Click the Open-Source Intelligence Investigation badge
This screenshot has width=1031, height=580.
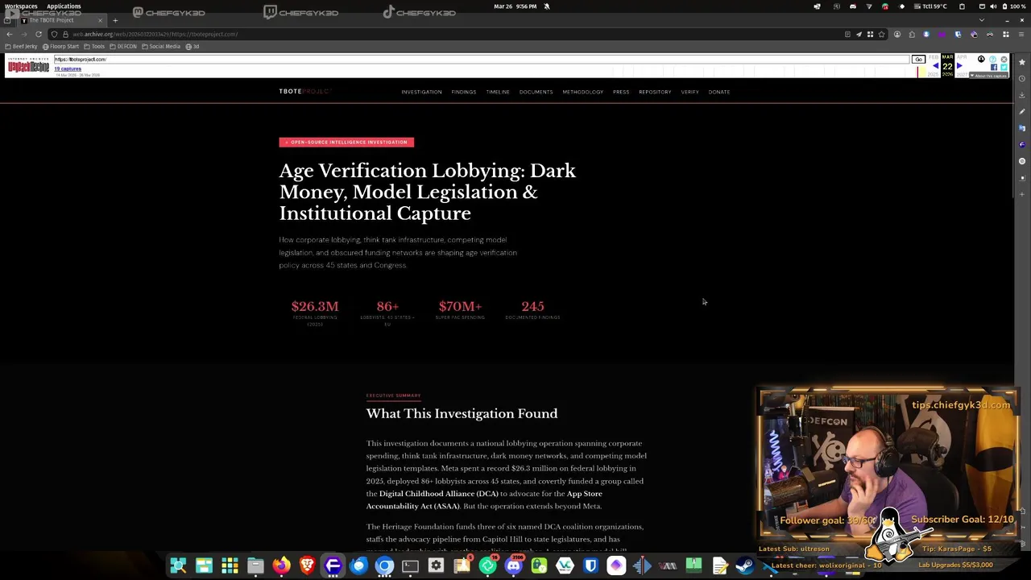click(x=346, y=142)
